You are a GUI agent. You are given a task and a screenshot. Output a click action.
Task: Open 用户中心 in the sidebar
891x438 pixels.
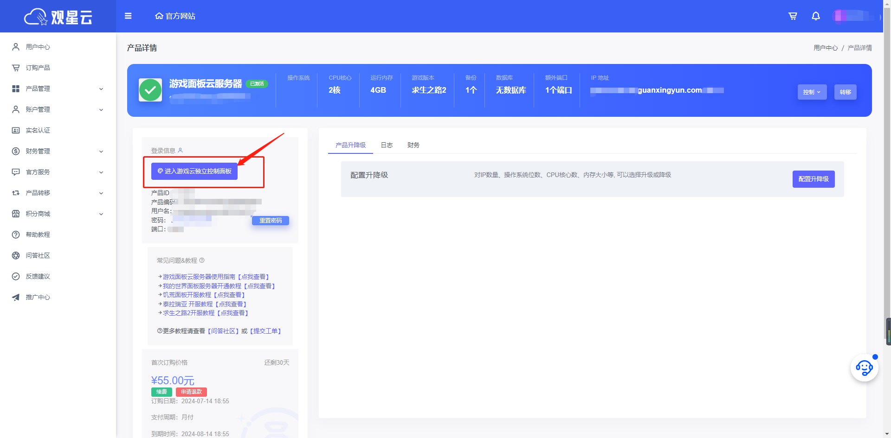pyautogui.click(x=38, y=47)
